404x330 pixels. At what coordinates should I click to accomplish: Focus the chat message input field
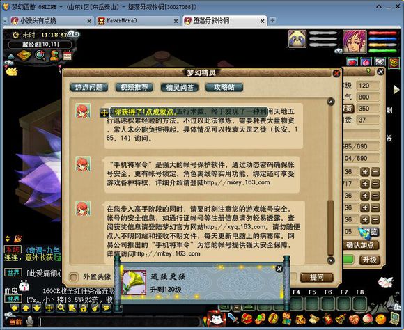click(119, 322)
